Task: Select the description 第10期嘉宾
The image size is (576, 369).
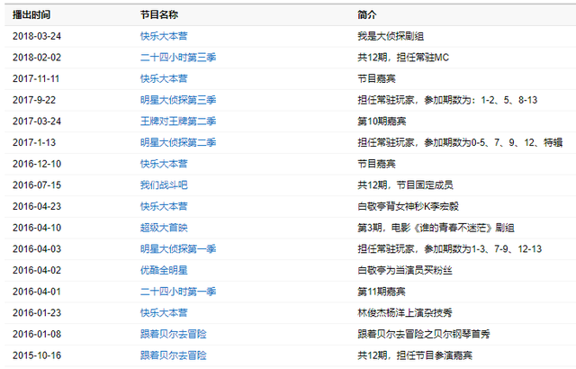Action: click(x=382, y=121)
